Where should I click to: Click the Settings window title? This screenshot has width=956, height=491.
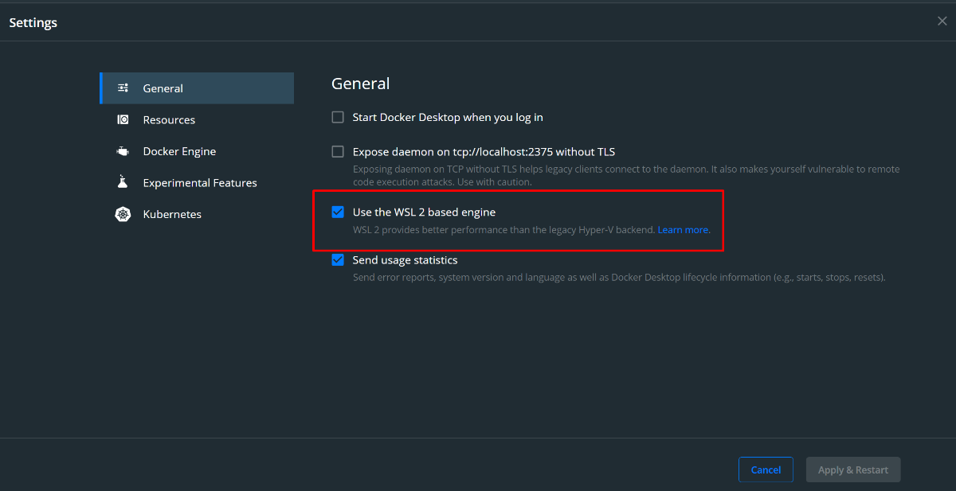coord(33,22)
